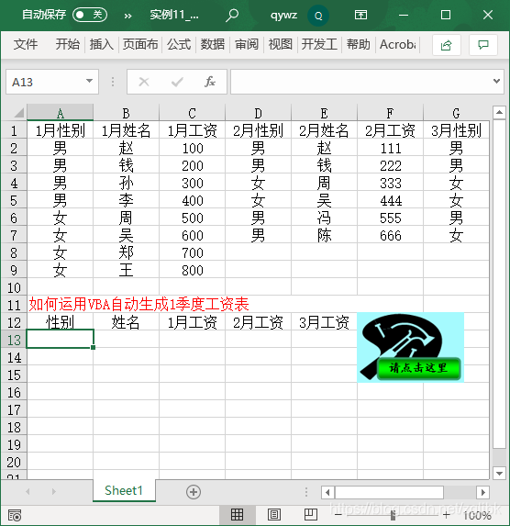Switch to the 插入 tab
Viewport: 510px width, 526px height.
[x=101, y=44]
